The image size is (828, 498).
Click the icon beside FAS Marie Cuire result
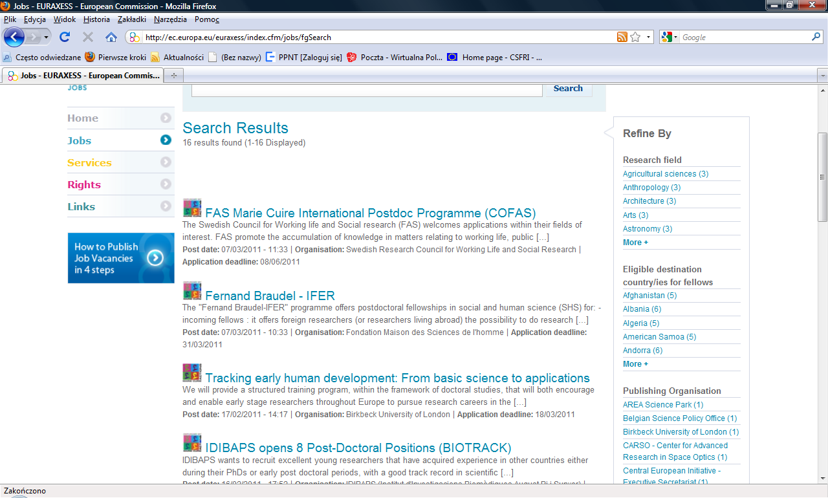pos(192,208)
